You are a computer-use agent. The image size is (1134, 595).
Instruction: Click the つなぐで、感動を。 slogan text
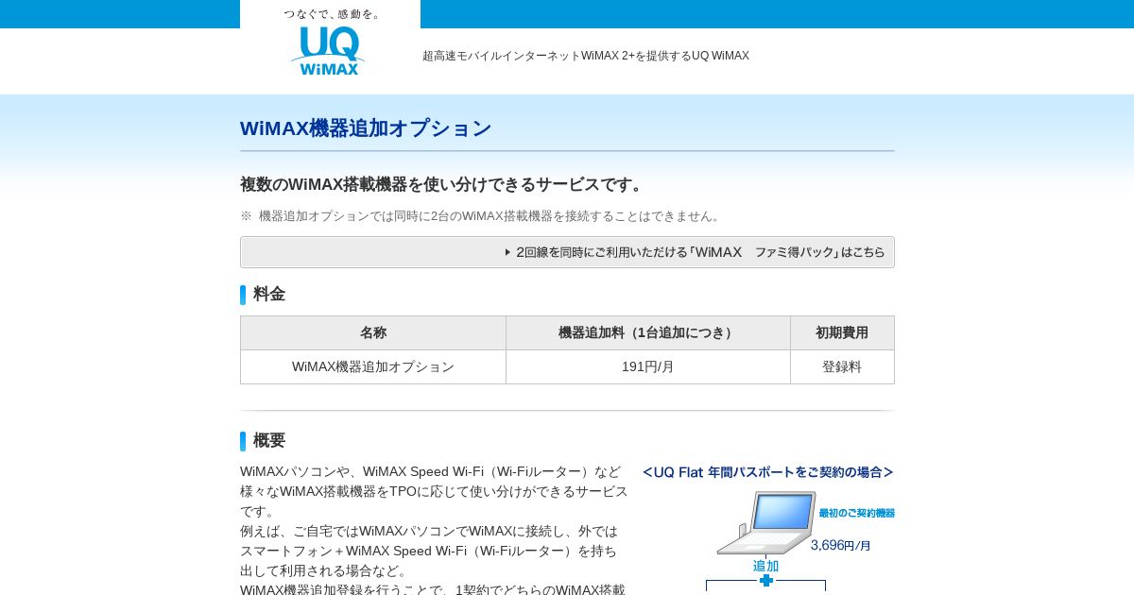(x=333, y=14)
